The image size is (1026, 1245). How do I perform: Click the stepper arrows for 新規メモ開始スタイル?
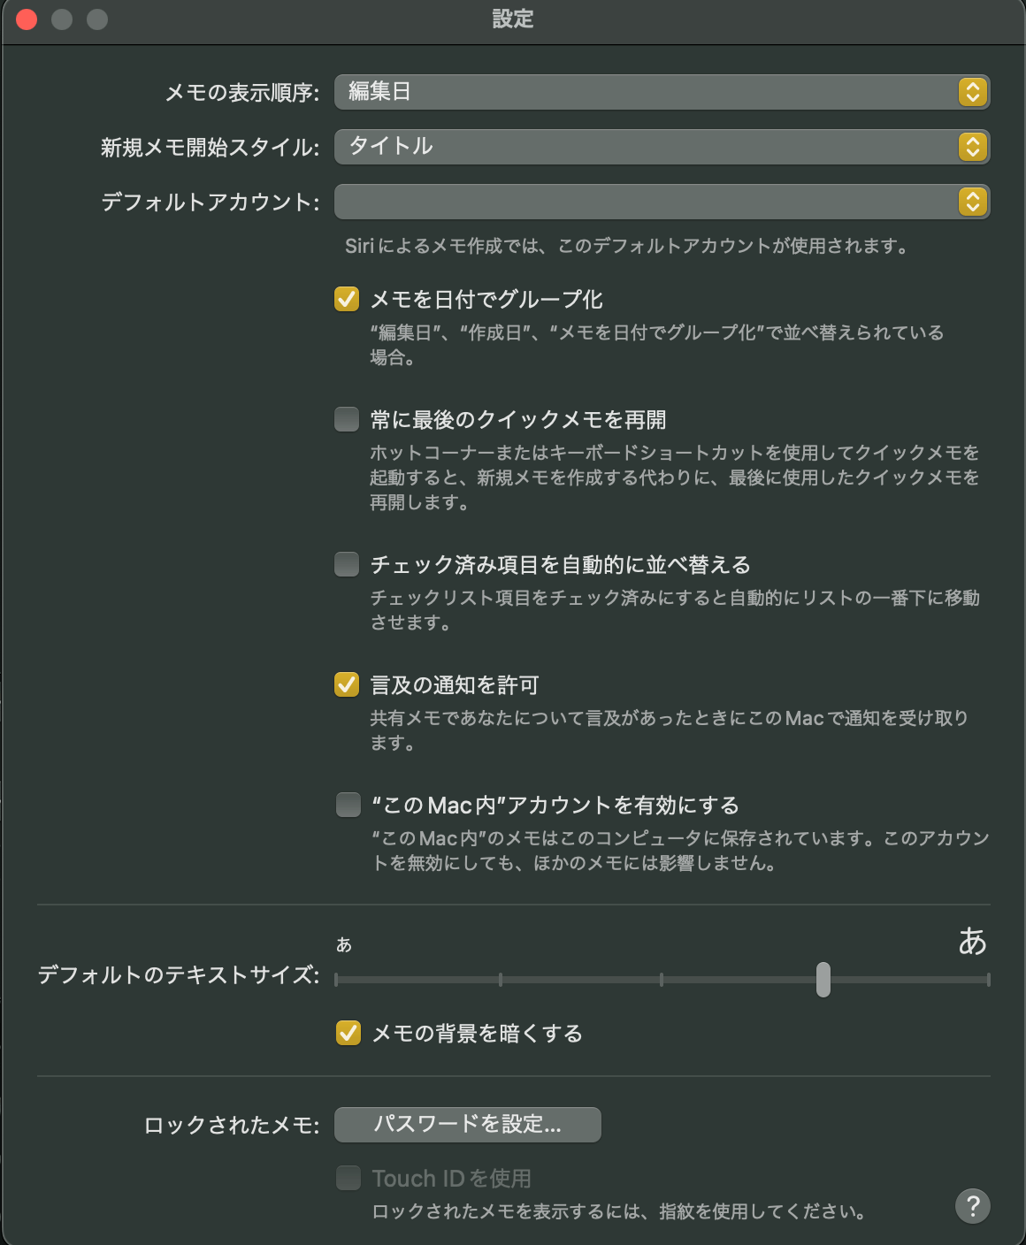(x=972, y=147)
